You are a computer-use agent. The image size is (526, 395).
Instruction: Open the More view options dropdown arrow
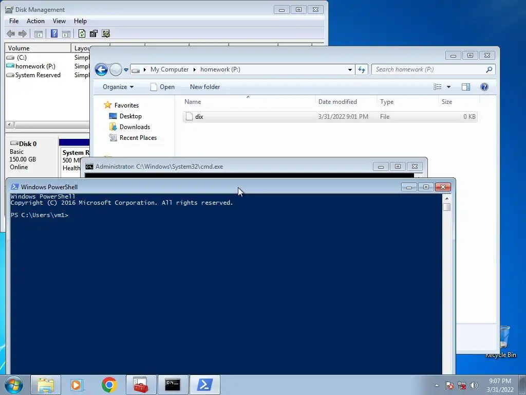point(448,87)
